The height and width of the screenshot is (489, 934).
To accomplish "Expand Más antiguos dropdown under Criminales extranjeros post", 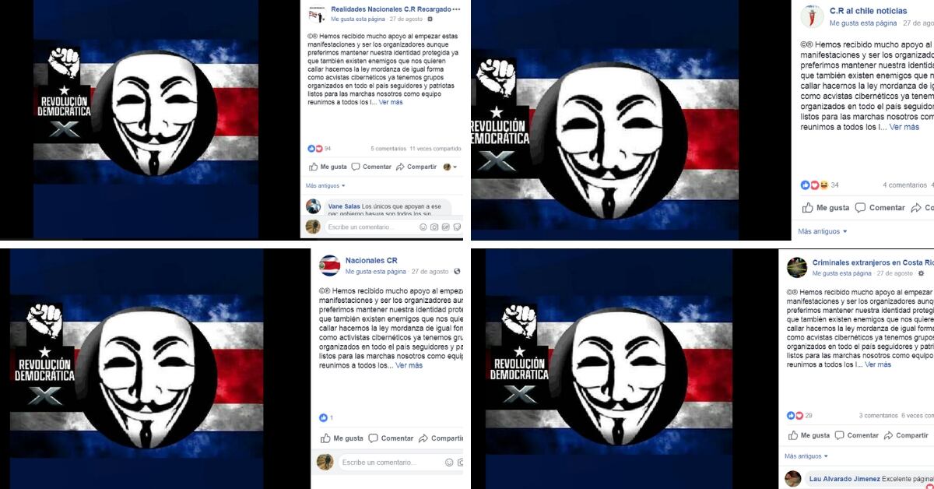I will click(806, 456).
